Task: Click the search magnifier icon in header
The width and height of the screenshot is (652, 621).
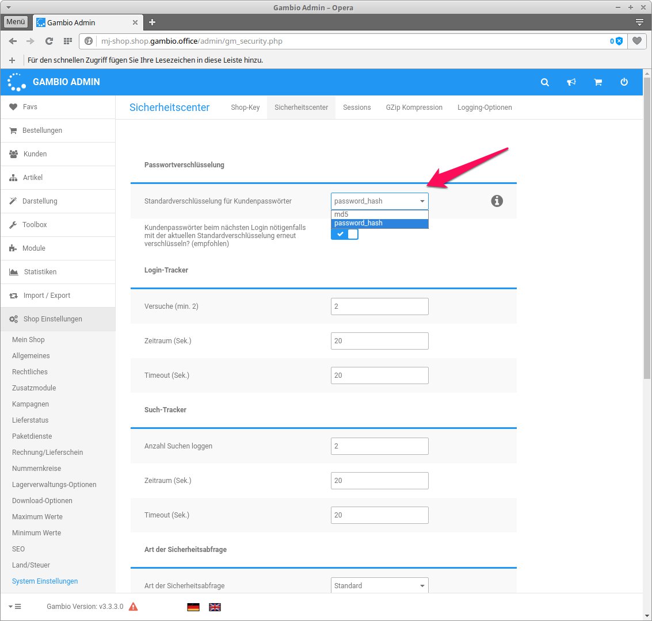Action: [544, 82]
